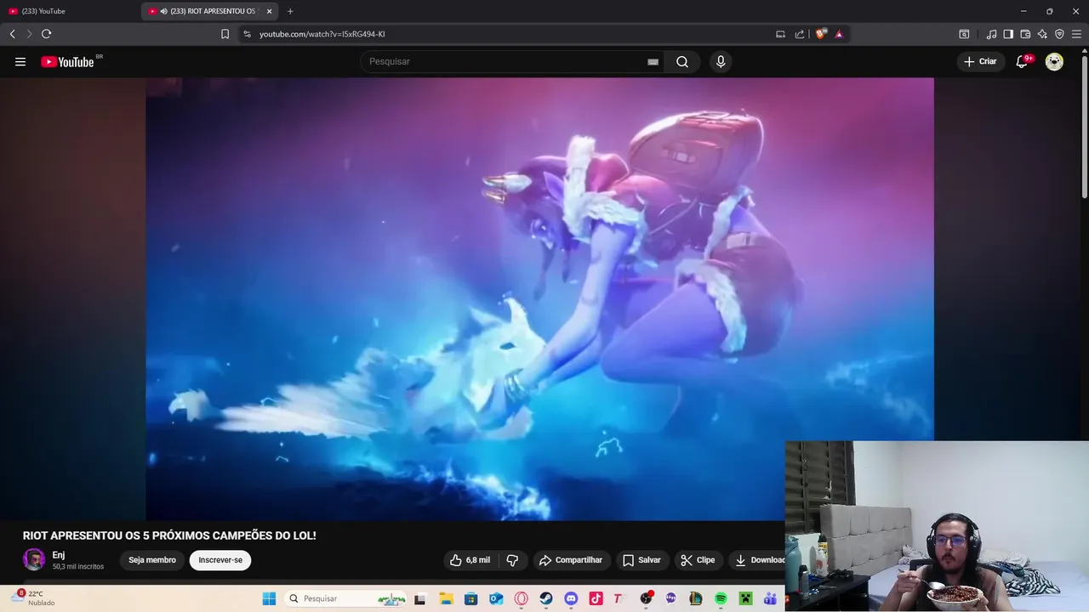Open Brave Shields lion icon
The width and height of the screenshot is (1089, 612).
pyautogui.click(x=820, y=34)
